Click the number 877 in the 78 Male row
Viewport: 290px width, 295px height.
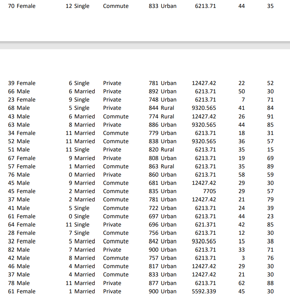[154, 283]
